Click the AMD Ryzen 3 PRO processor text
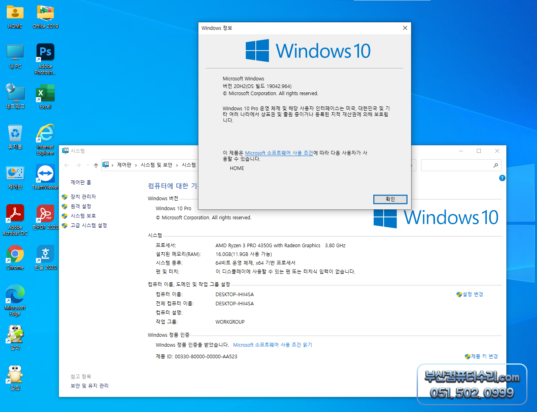Image resolution: width=537 pixels, height=412 pixels. pyautogui.click(x=280, y=246)
